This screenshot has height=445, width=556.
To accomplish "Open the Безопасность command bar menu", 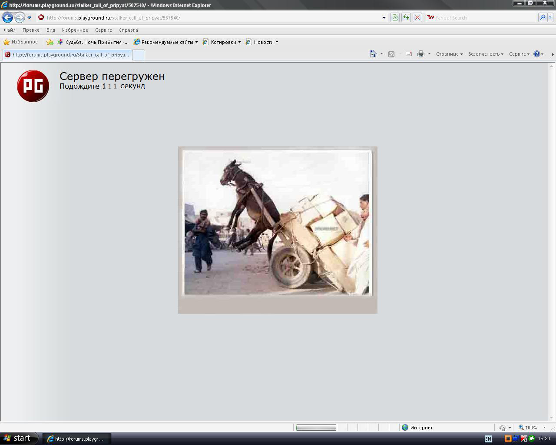I will 486,54.
